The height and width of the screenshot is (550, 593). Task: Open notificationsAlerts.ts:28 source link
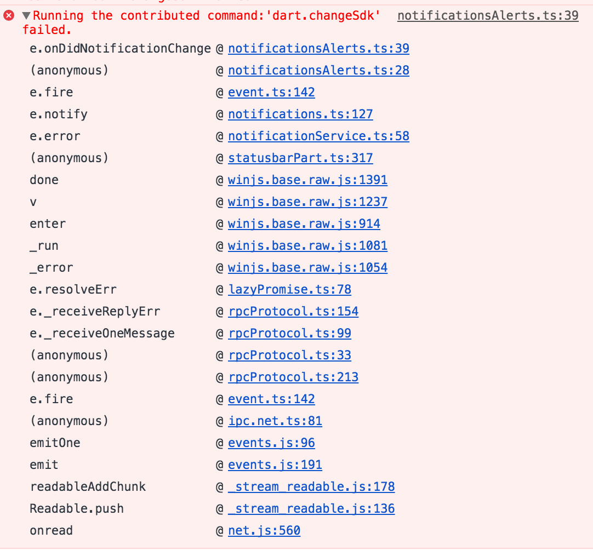click(318, 70)
